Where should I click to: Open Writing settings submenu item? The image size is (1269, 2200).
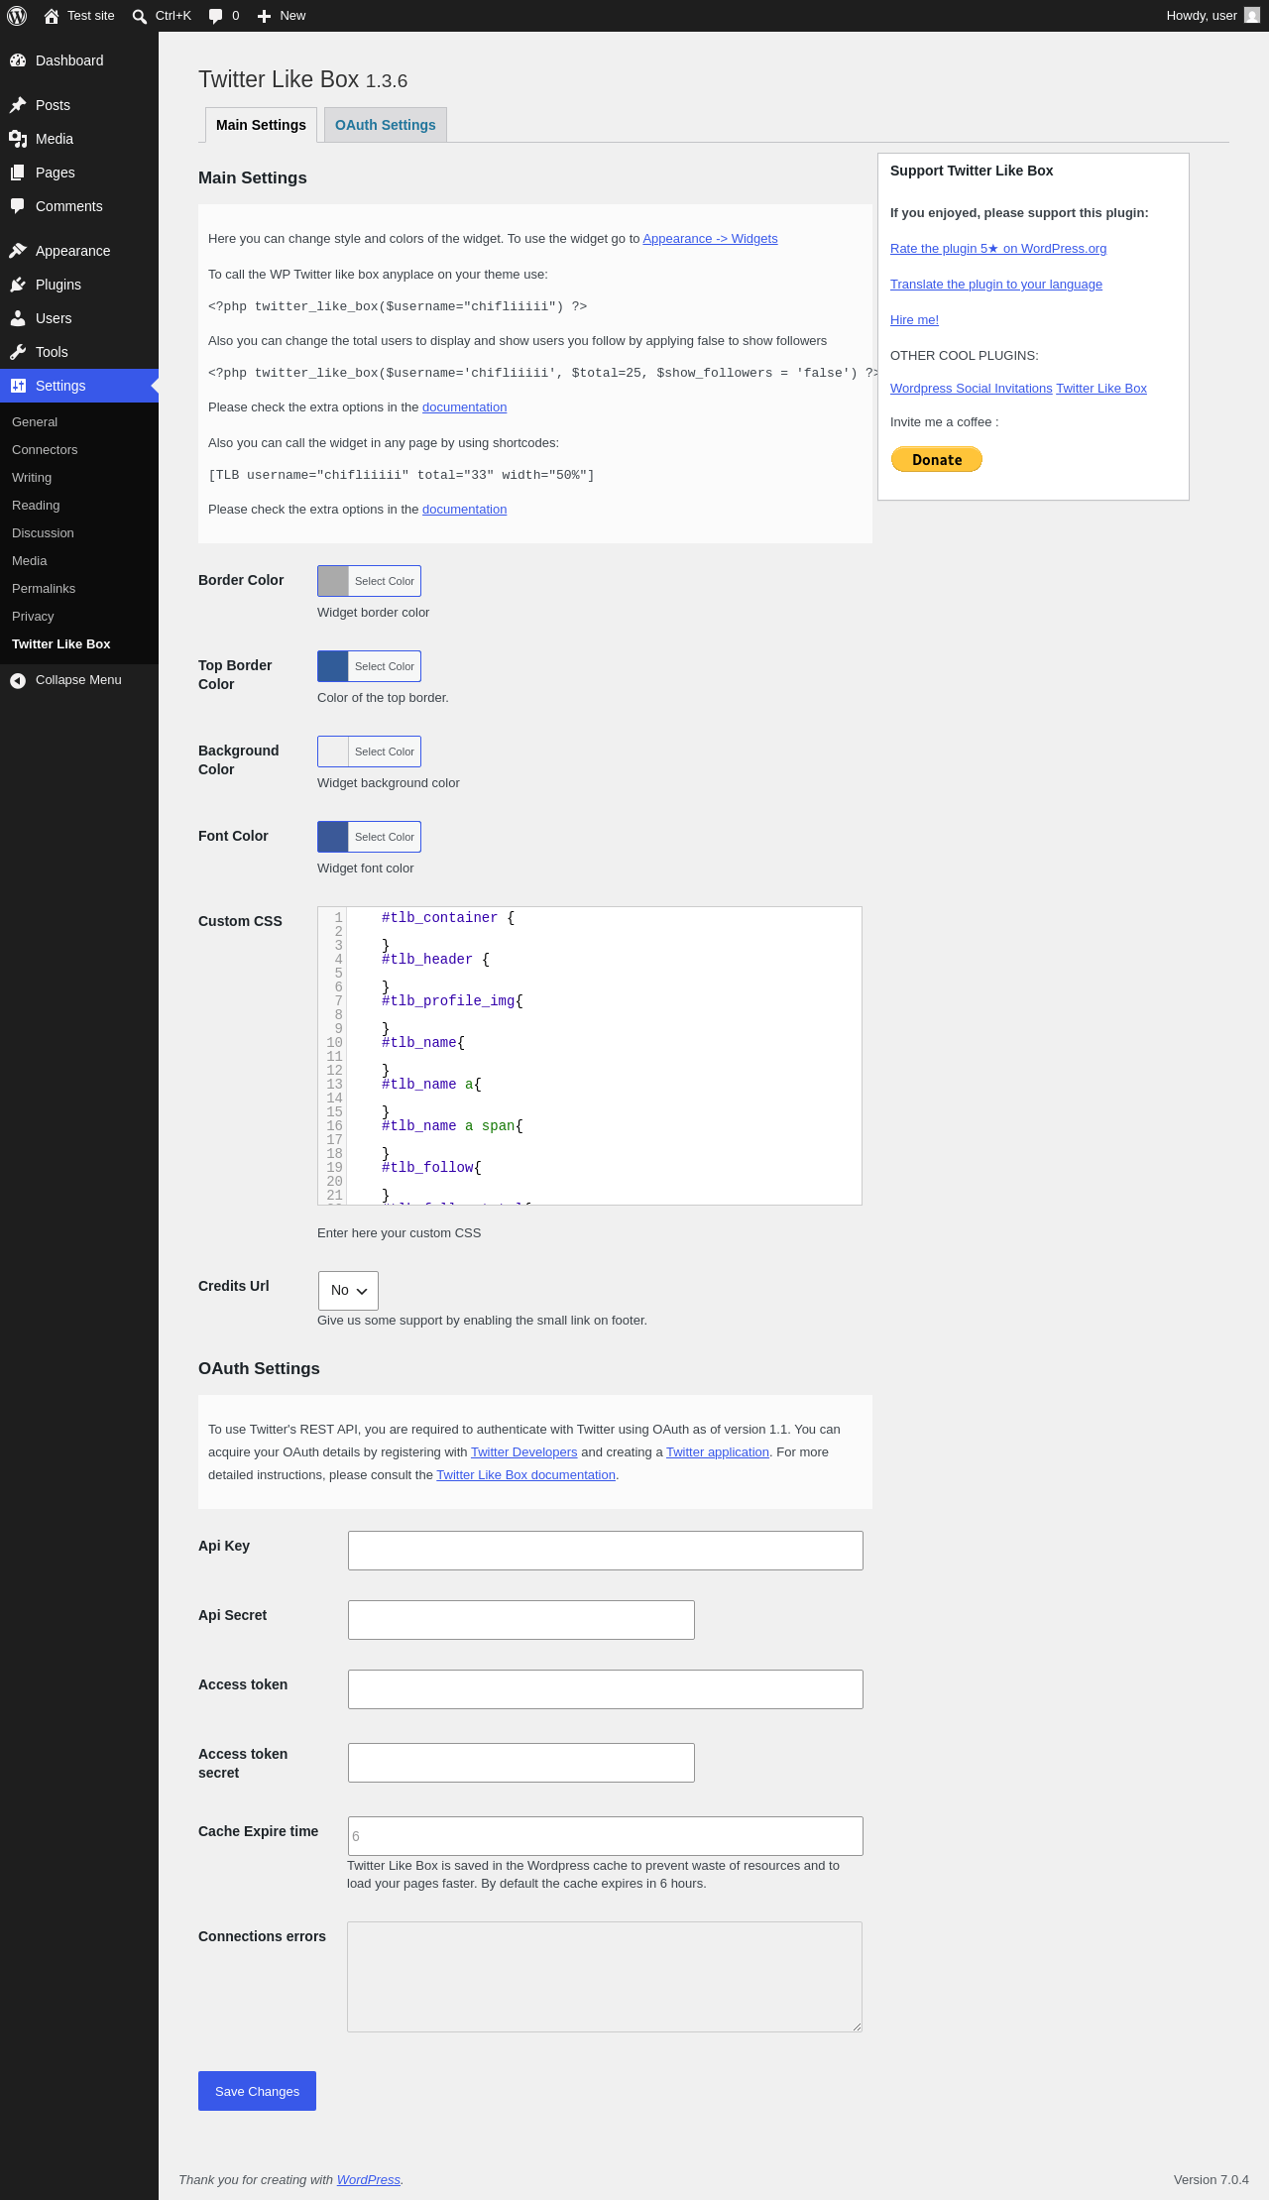coord(32,478)
